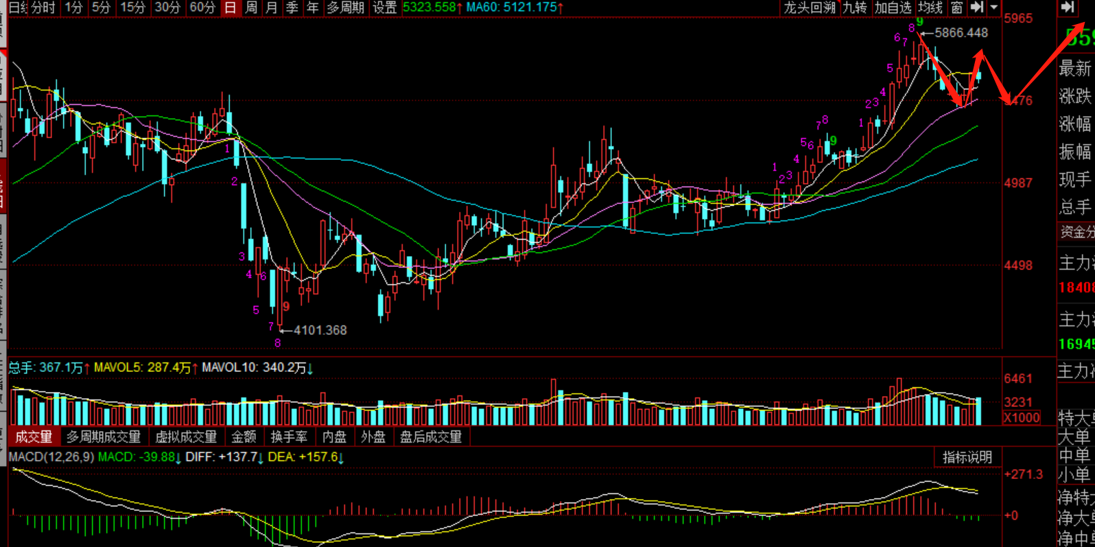This screenshot has height=547, width=1095.
Task: Select the 60分 period tab
Action: click(x=202, y=8)
